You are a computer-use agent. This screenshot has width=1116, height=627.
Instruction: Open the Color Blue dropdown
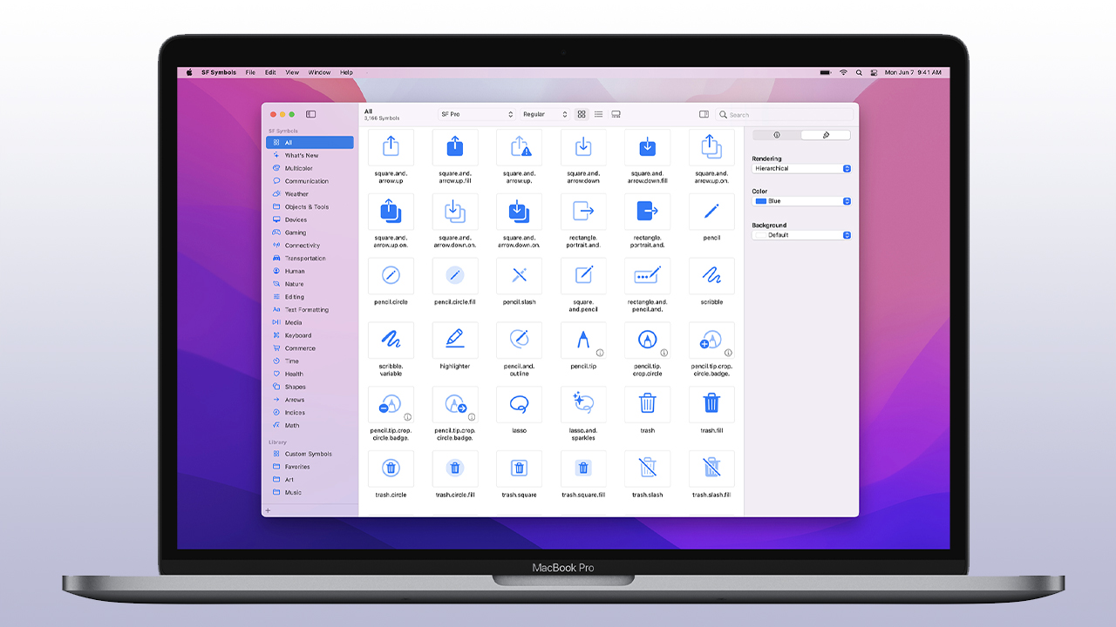[x=801, y=201]
